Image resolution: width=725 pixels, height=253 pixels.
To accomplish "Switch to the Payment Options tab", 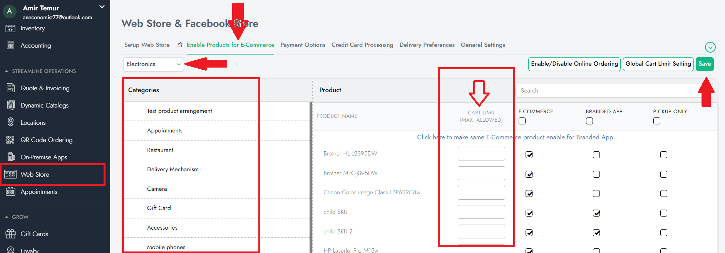I will 303,45.
